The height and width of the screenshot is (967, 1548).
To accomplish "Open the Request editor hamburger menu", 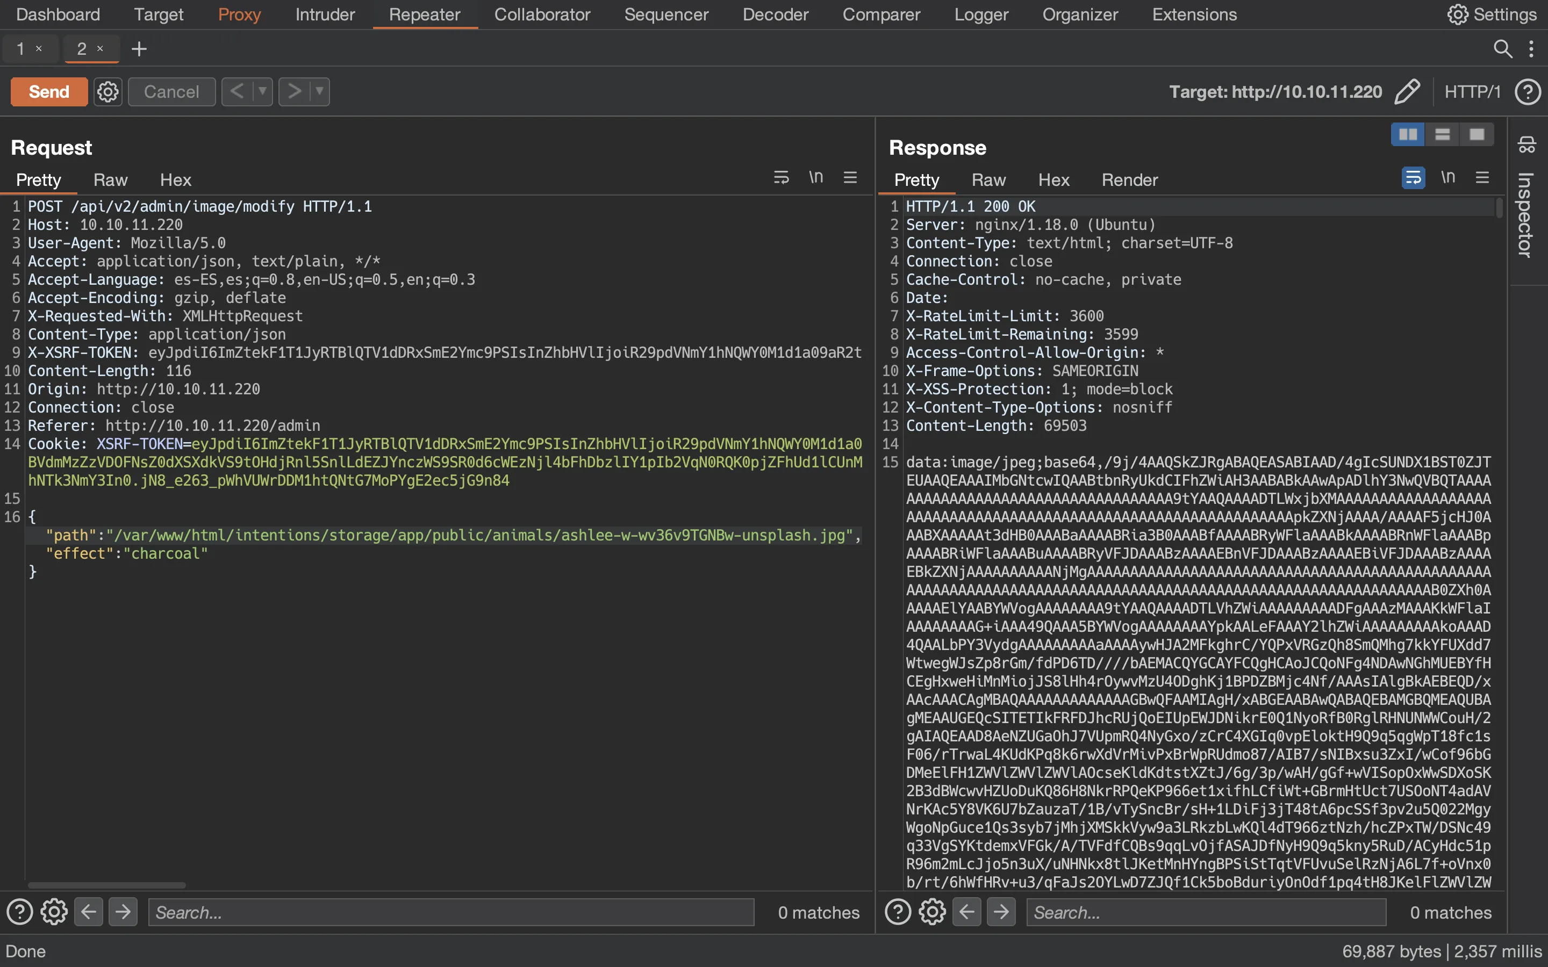I will tap(850, 177).
